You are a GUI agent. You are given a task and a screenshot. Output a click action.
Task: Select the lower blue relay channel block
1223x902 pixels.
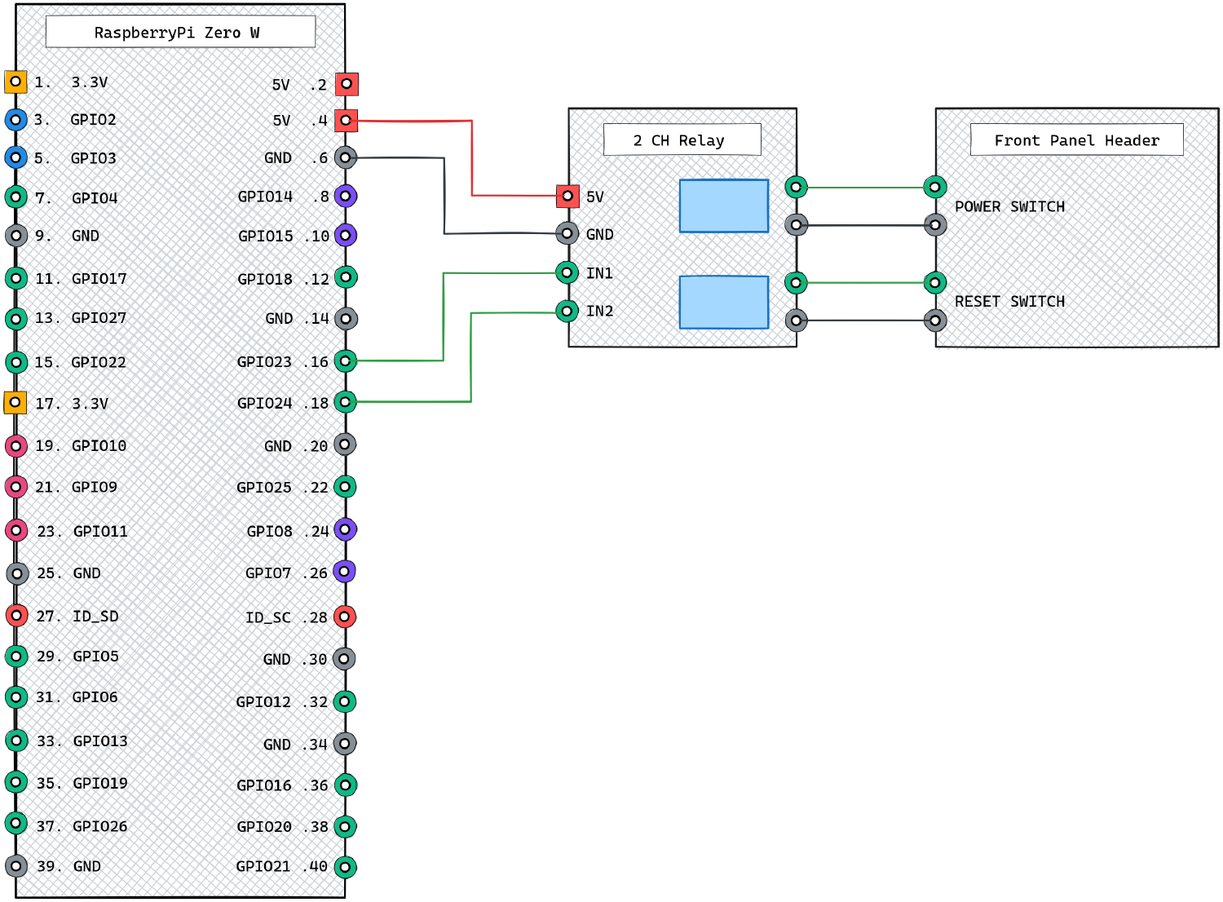coord(723,303)
